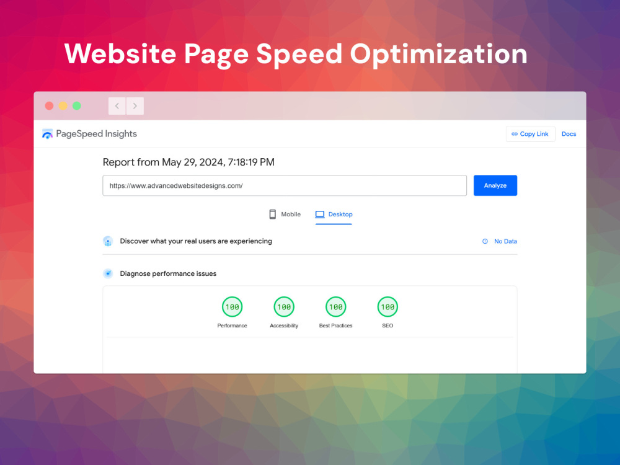Click the report date heading text
Viewport: 620px width, 465px height.
pos(188,162)
